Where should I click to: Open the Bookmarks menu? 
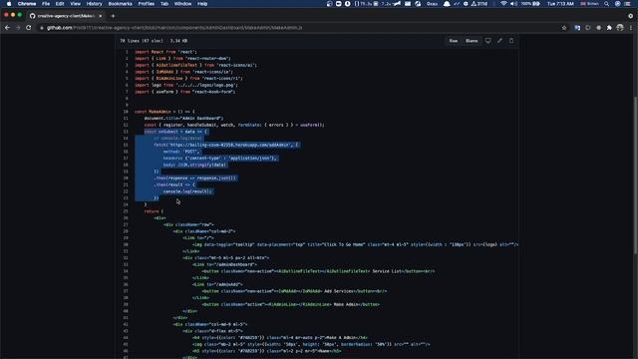[x=120, y=4]
